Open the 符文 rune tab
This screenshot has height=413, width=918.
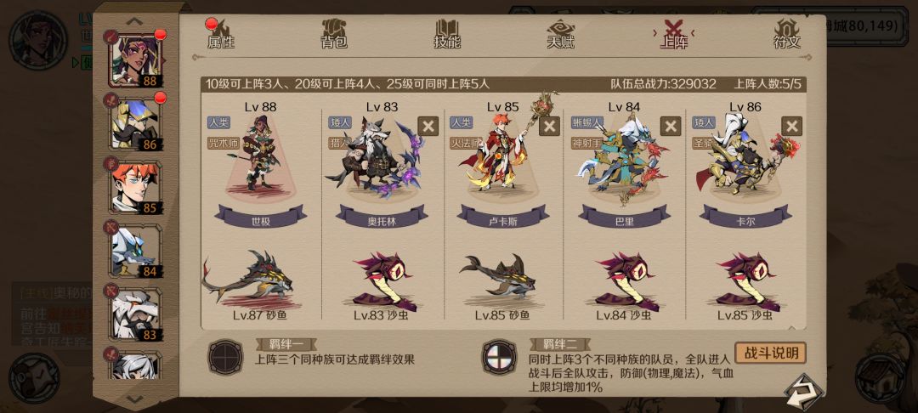[x=787, y=34]
